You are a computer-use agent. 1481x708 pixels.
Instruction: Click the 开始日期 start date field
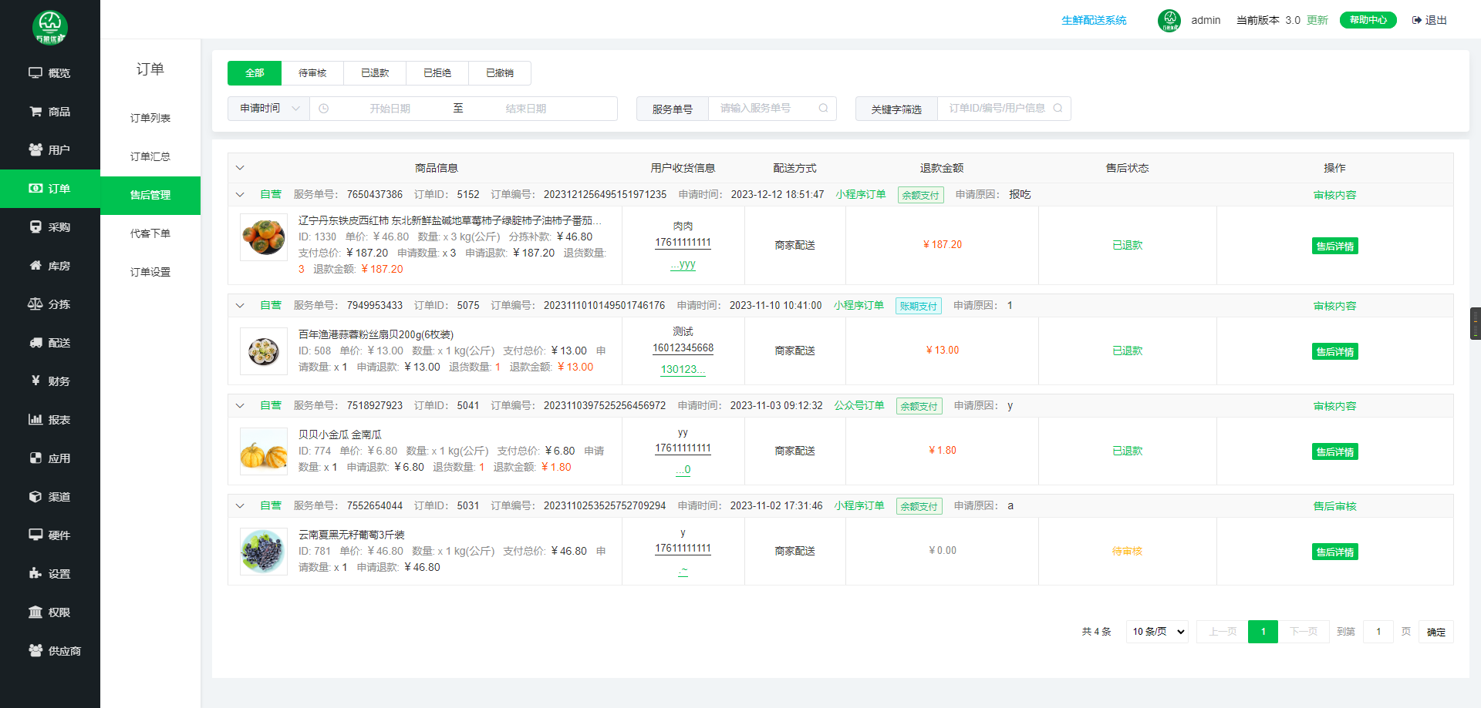click(x=390, y=109)
